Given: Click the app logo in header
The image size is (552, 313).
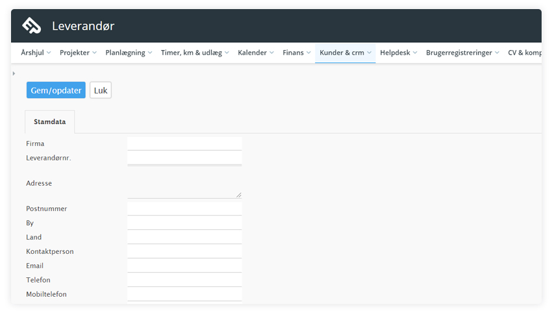Looking at the screenshot, I should click(x=31, y=26).
